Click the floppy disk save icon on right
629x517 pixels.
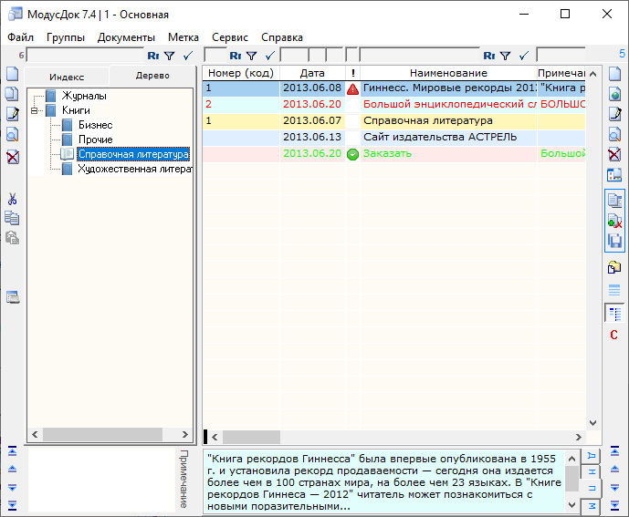pyautogui.click(x=614, y=241)
